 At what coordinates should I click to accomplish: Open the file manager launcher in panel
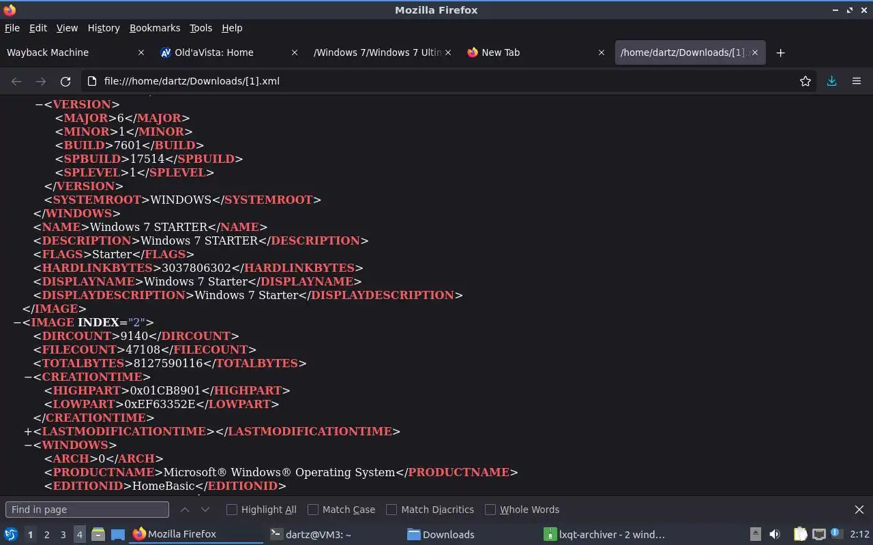point(98,534)
